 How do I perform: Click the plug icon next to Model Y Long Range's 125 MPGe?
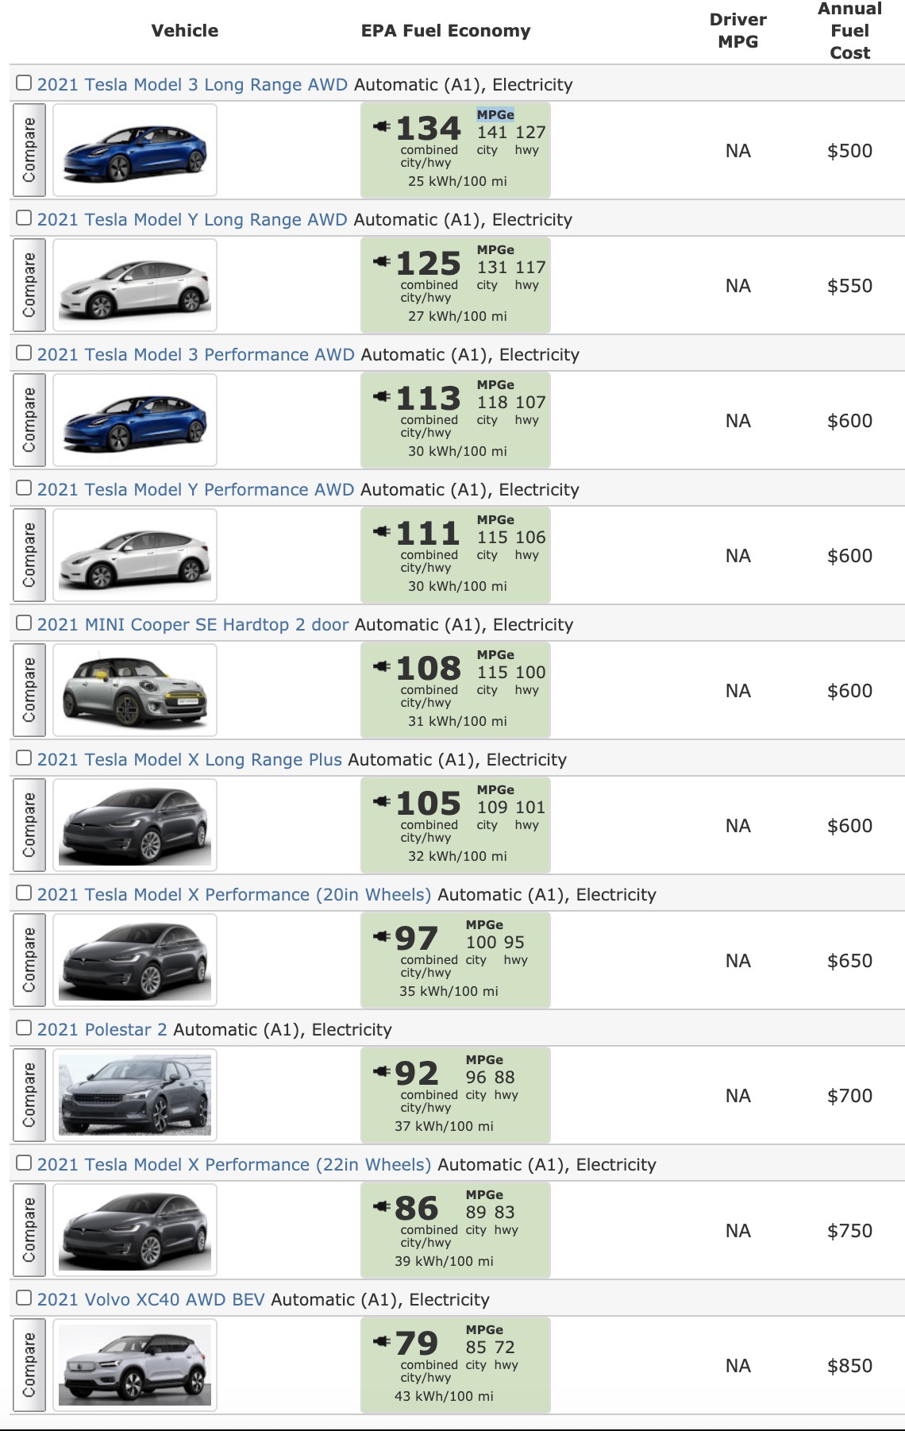tap(382, 260)
